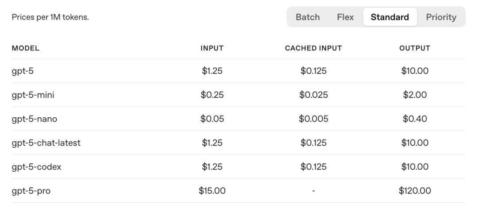Click gpt-5-nano's $0.05 input price
This screenshot has width=478, height=208.
pos(212,119)
